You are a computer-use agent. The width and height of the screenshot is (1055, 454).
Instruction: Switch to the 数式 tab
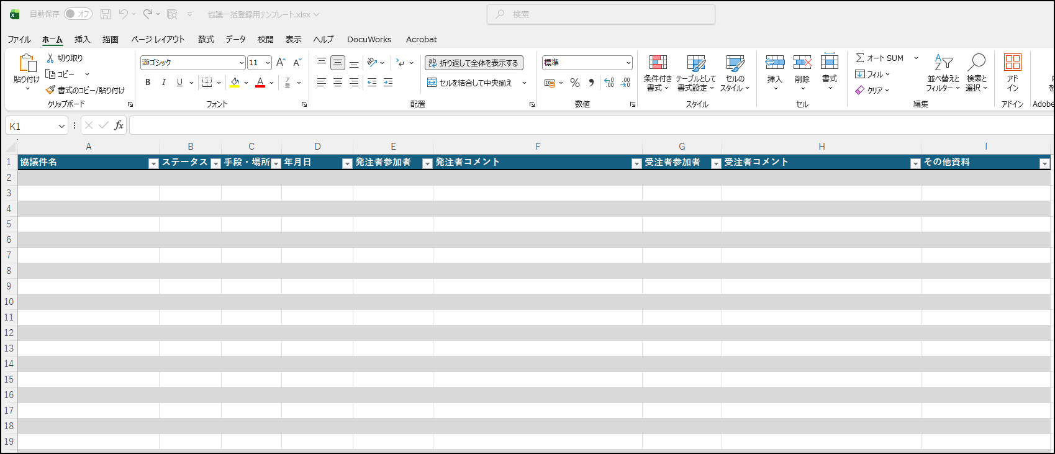[x=206, y=39]
